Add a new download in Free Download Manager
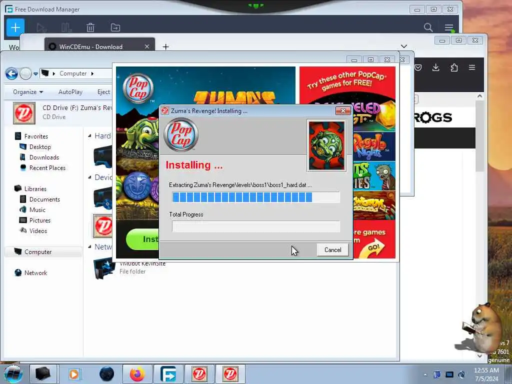Screen dimensions: 512x384 (x=15, y=27)
